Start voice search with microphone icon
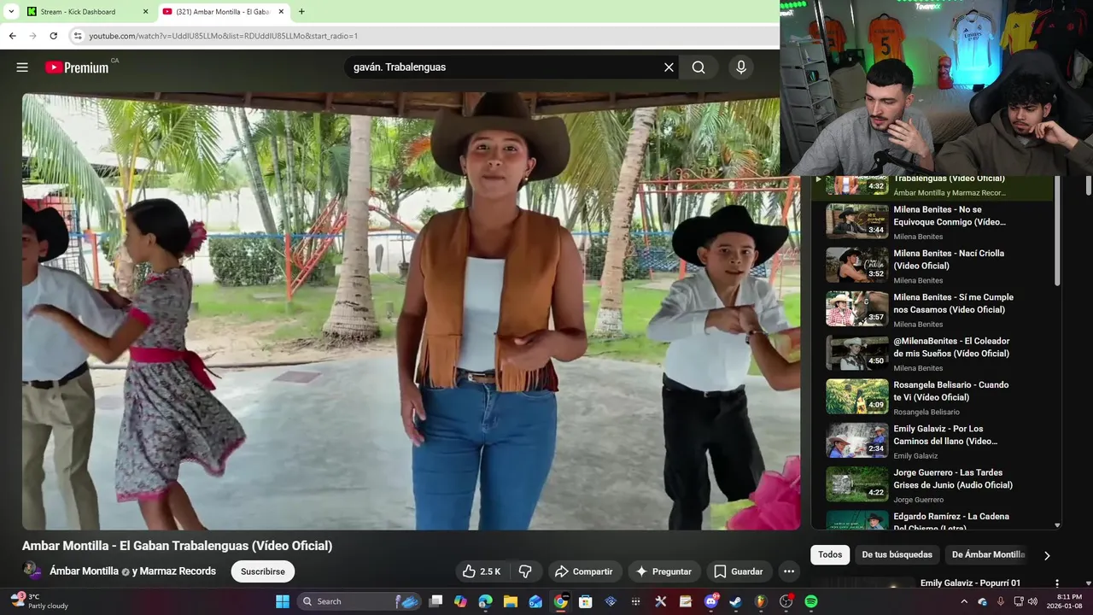 click(x=741, y=67)
